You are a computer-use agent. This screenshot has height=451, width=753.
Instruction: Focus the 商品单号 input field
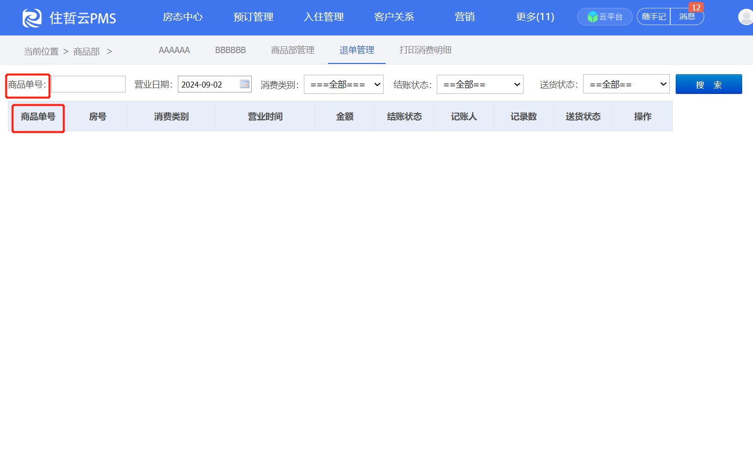(x=88, y=84)
